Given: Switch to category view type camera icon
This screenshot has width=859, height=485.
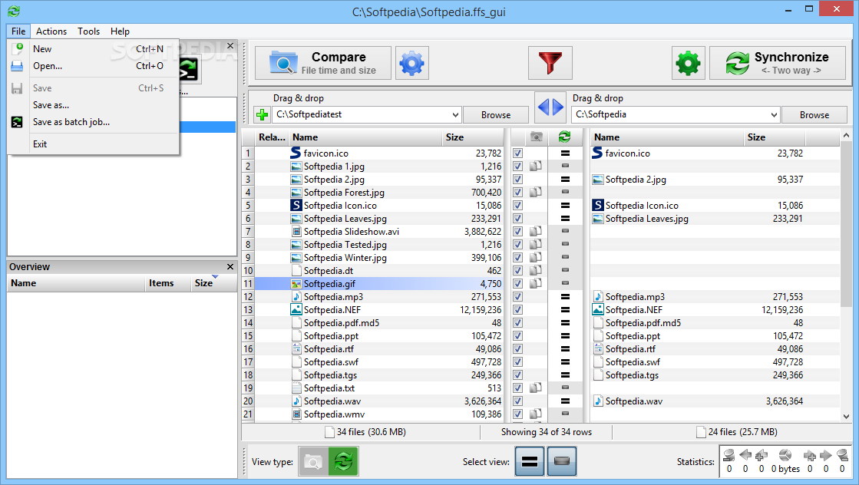Looking at the screenshot, I should 312,461.
